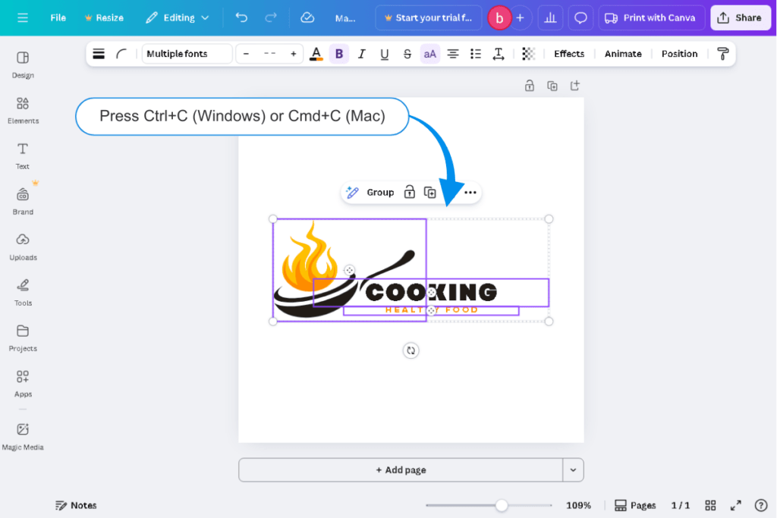Toggle bold formatting on the text
777x518 pixels.
pyautogui.click(x=339, y=53)
